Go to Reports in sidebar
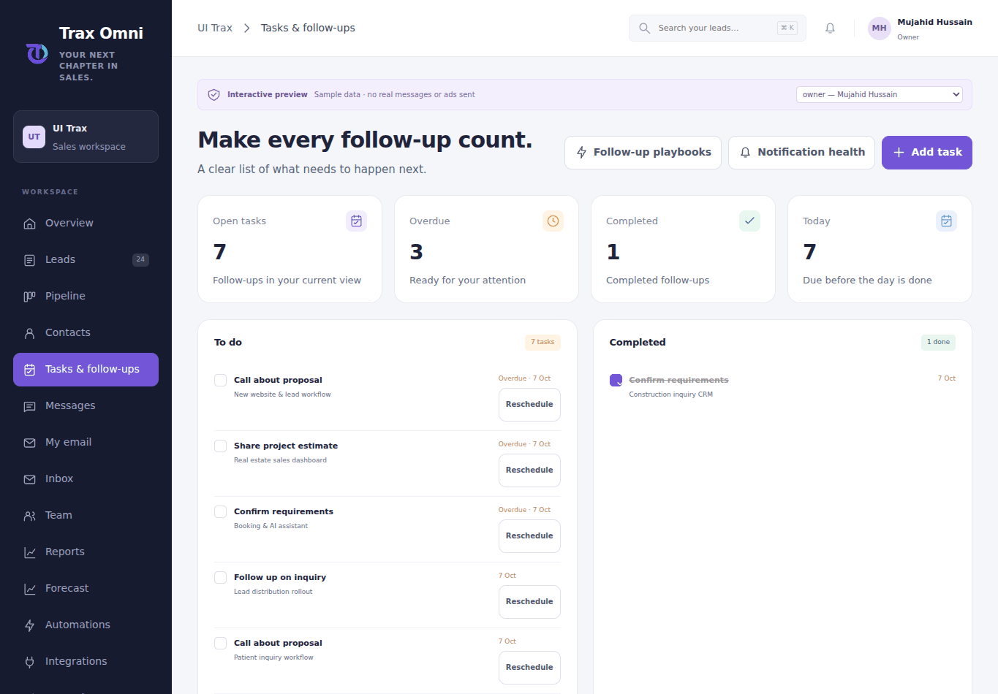Screen dimensions: 998x694 click(x=86, y=552)
